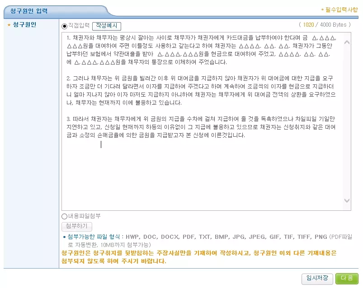Click the textarea scroll-up arrow
363x288 pixels.
[347, 42]
